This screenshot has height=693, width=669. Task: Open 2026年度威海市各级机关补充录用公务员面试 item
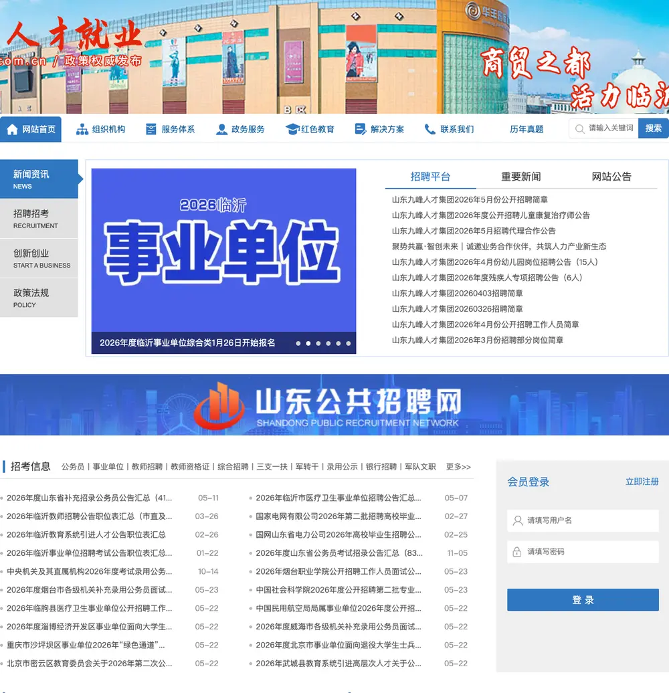click(x=339, y=627)
